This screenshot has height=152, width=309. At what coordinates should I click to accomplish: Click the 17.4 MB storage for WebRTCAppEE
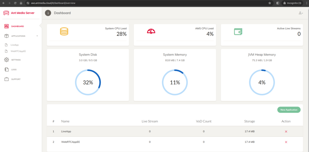click(x=250, y=142)
